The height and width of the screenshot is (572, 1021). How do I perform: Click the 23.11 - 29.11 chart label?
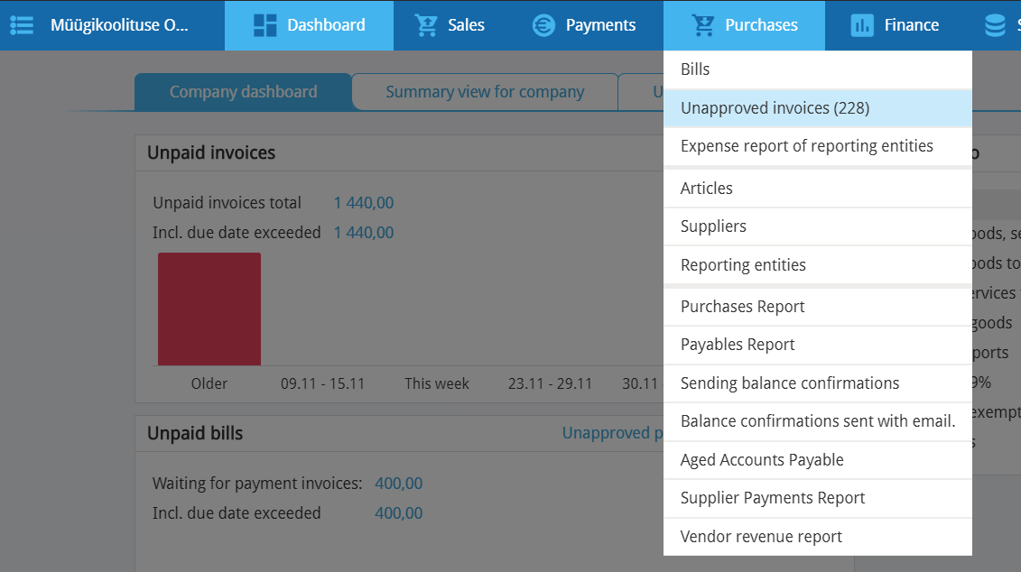click(550, 384)
